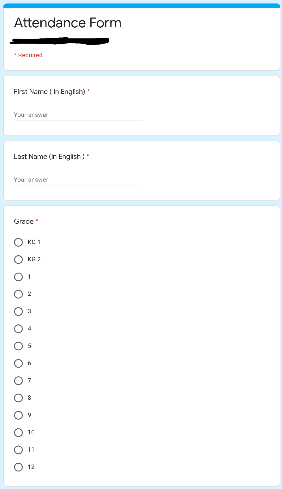
Task: Pick grade 6 radio button
Action: click(18, 363)
